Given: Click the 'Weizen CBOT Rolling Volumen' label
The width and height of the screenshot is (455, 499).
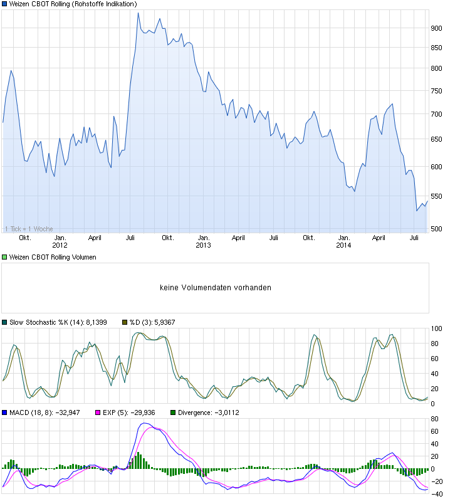Looking at the screenshot, I should (53, 258).
